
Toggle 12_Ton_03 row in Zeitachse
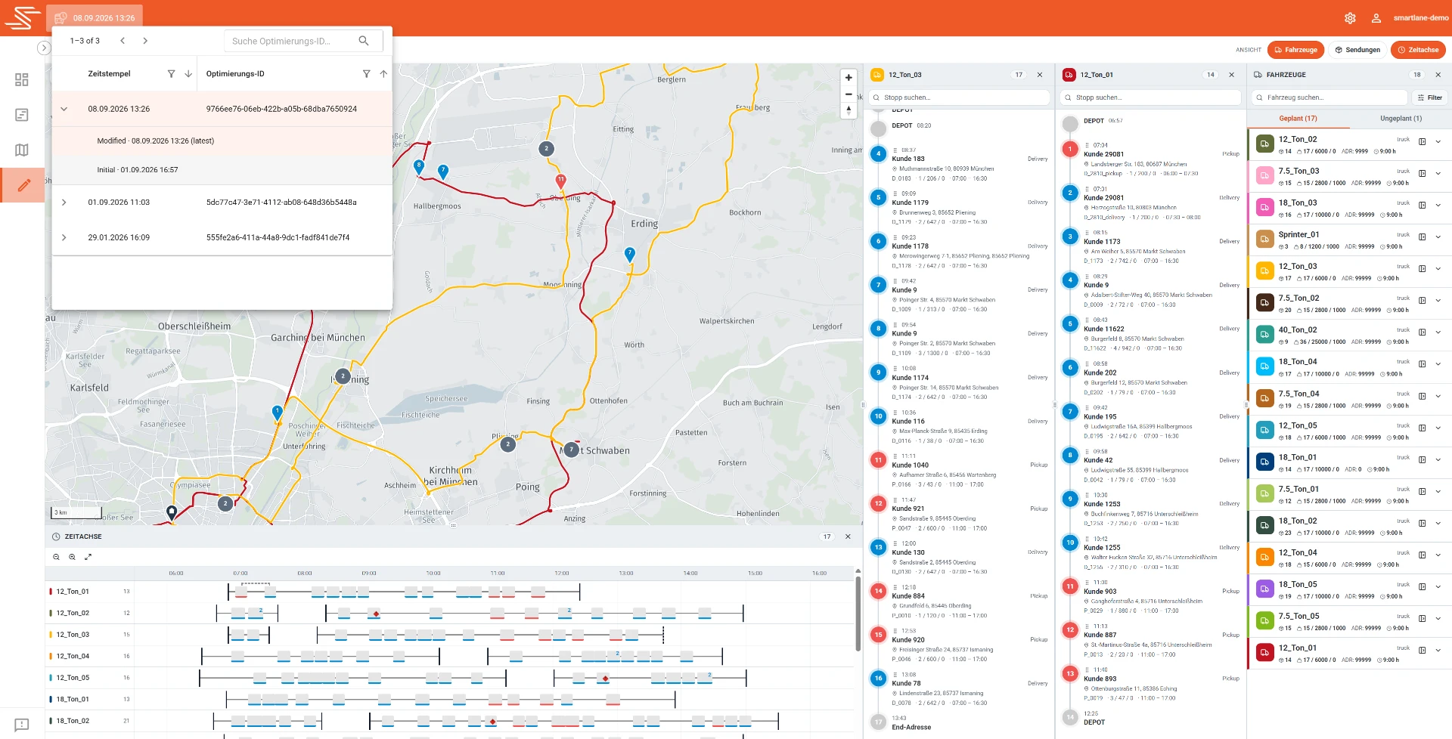pos(90,635)
